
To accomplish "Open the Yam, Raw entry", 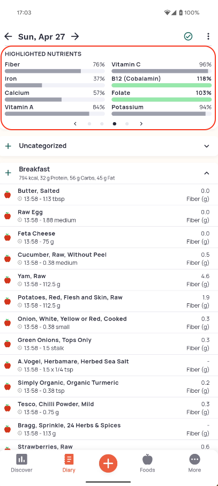I will (109, 280).
